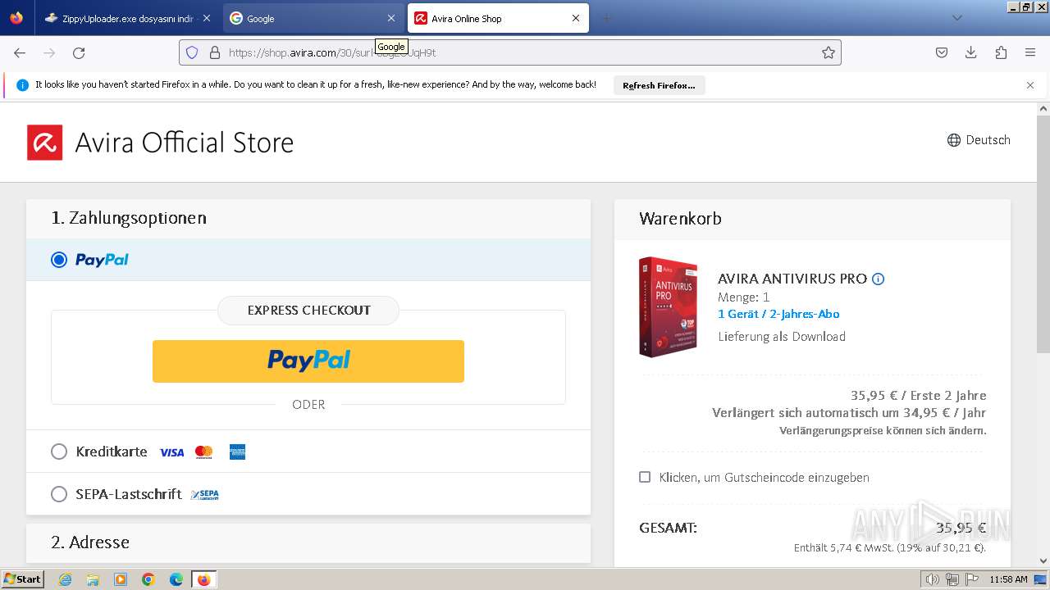This screenshot has height=590, width=1050.
Task: Open the Deutsch language selector
Action: [979, 140]
